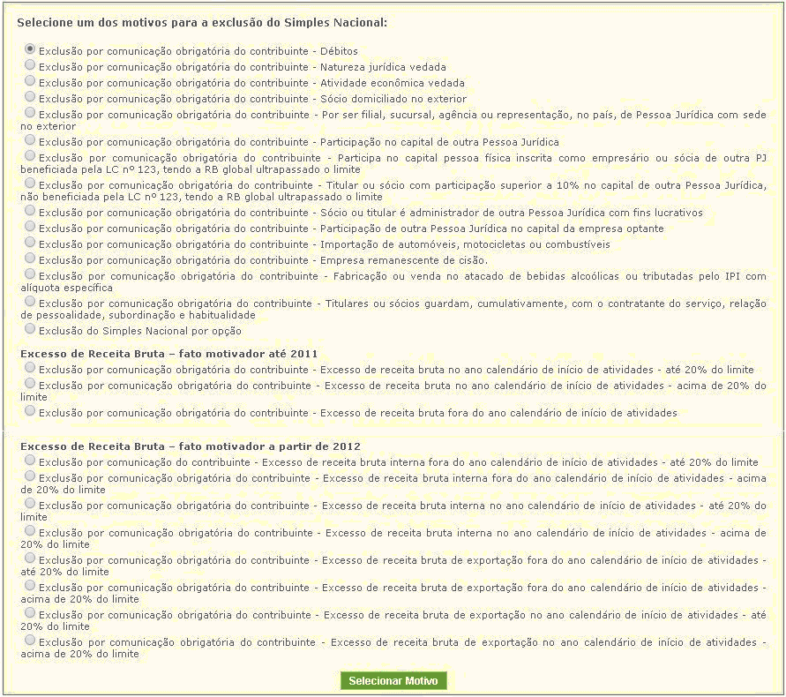Pick the 'Empresa remanescente de cisão' radio option
Viewport: 786px width, 697px height.
tap(30, 258)
